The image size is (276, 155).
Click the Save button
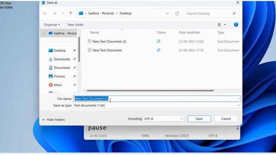coord(199,119)
